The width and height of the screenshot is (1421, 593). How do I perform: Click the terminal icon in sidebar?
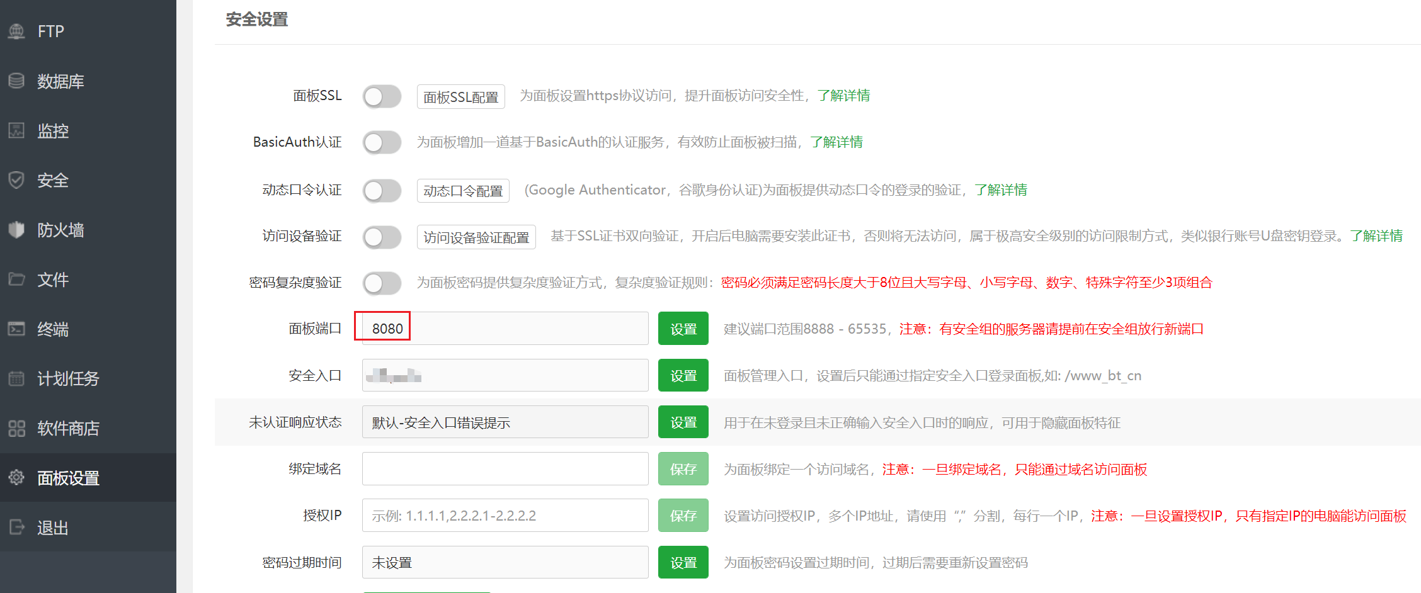(x=16, y=329)
